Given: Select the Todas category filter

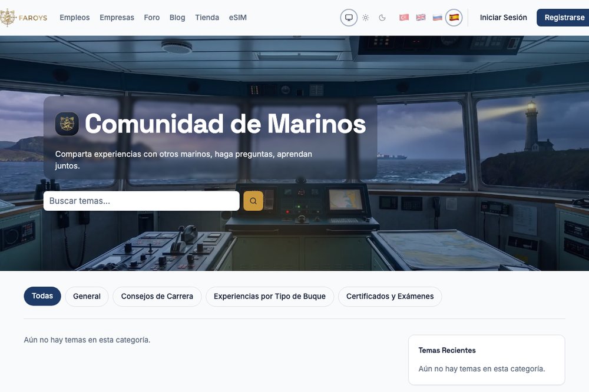Looking at the screenshot, I should 42,296.
